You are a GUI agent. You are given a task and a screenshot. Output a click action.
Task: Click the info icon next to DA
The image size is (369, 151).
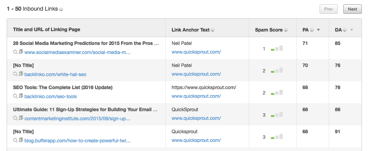[344, 30]
